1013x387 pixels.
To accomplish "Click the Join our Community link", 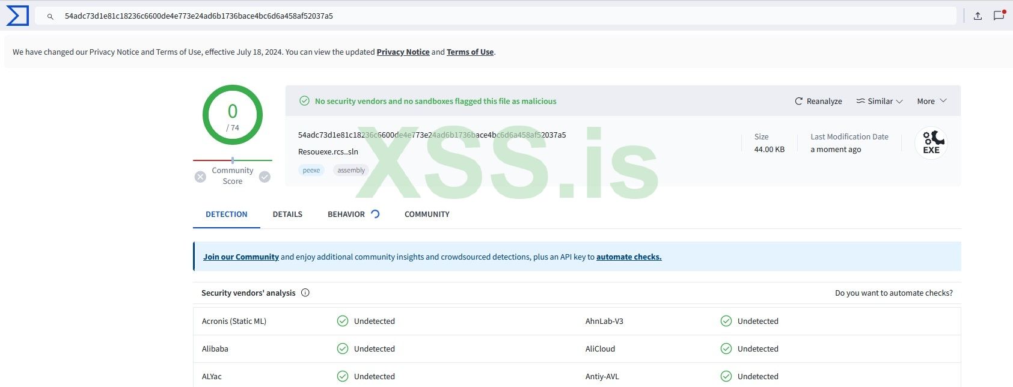I will pos(240,257).
